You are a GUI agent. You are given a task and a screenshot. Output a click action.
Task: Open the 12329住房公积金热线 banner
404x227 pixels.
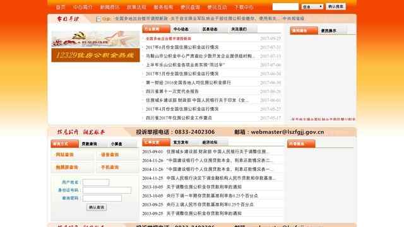[x=95, y=55]
